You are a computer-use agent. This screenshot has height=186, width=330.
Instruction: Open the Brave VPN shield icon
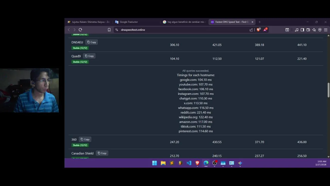click(x=320, y=30)
